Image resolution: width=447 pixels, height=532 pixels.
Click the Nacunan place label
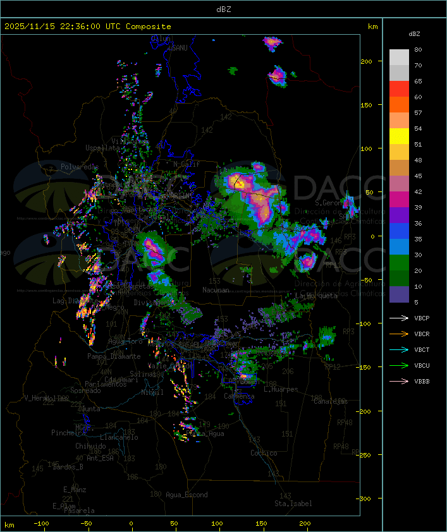tap(216, 290)
